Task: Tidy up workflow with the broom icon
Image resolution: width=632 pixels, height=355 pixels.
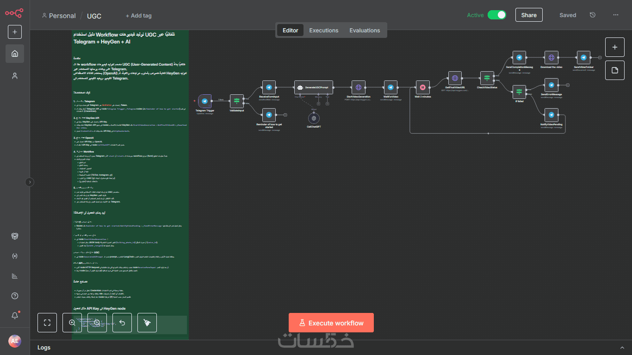Action: click(147, 323)
